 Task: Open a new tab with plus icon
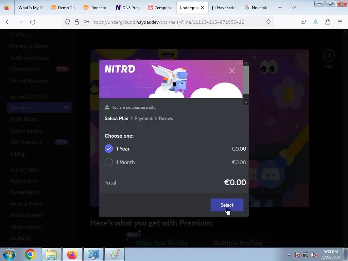(x=280, y=8)
